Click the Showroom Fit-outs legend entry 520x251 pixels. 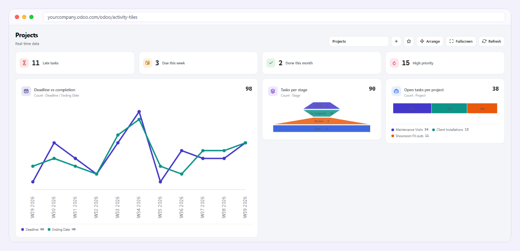[410, 136]
